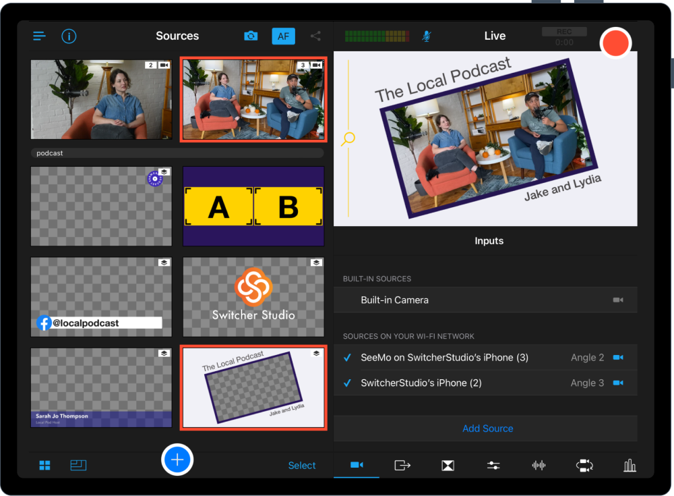
Task: Tap the camera snapshot icon near AF
Action: (251, 36)
